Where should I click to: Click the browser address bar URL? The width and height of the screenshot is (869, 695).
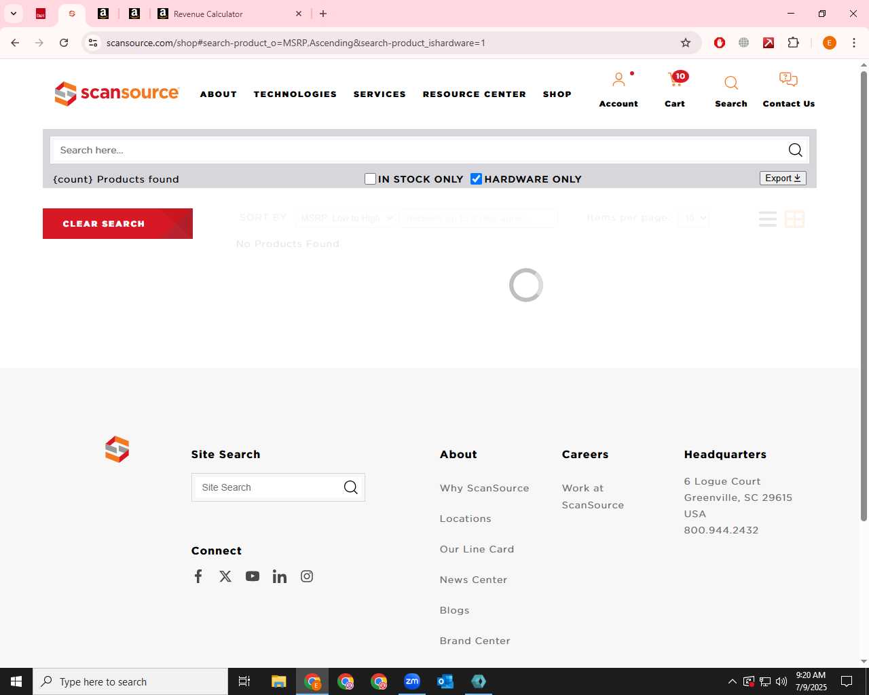click(295, 43)
